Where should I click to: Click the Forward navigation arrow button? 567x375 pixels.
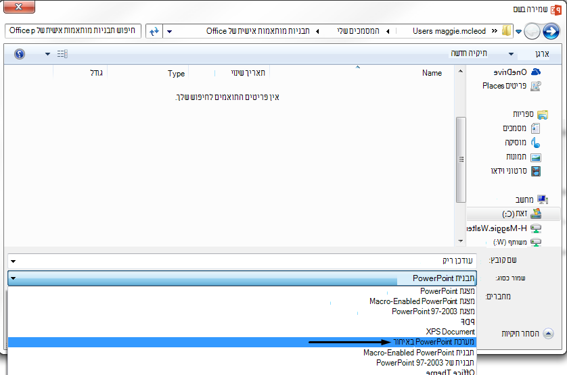551,32
